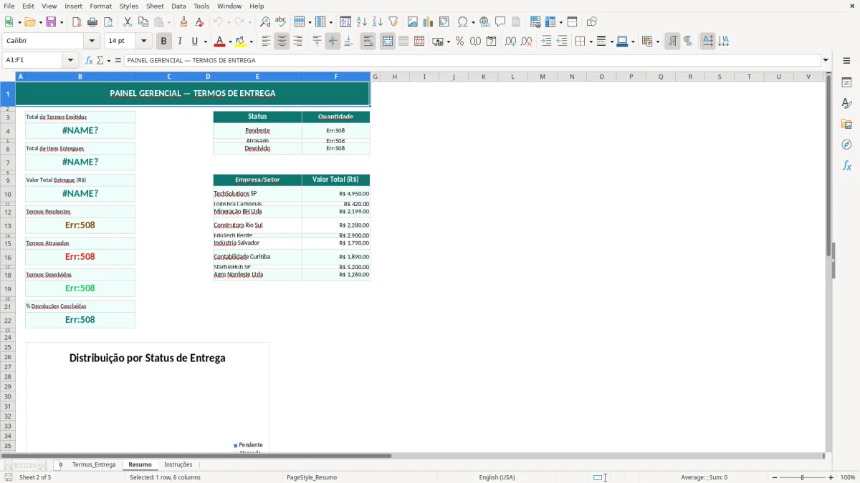
Task: Click Select Function sum icon
Action: pyautogui.click(x=100, y=61)
